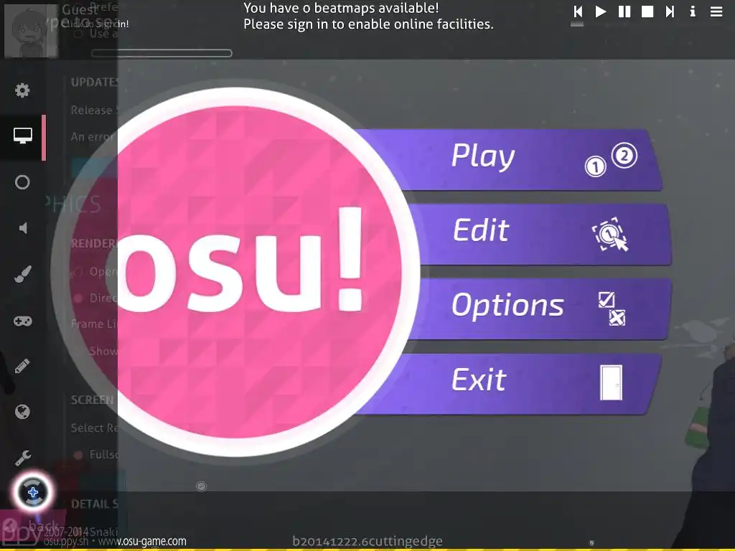735x551 pixels.
Task: Open the circle gameplay section icon
Action: (22, 182)
